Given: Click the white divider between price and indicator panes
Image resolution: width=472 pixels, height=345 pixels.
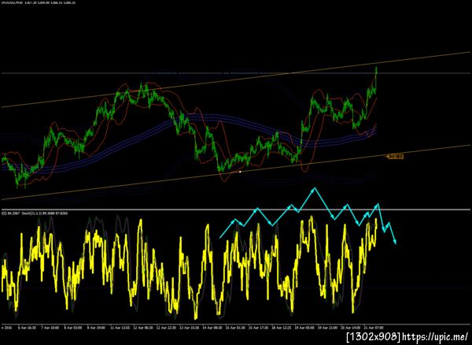Looking at the screenshot, I should 236,210.
